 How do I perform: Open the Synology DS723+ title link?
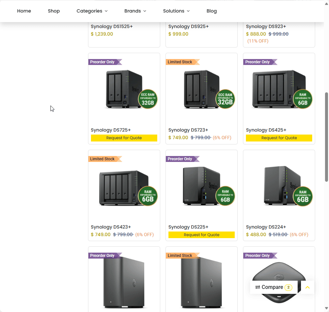(188, 130)
